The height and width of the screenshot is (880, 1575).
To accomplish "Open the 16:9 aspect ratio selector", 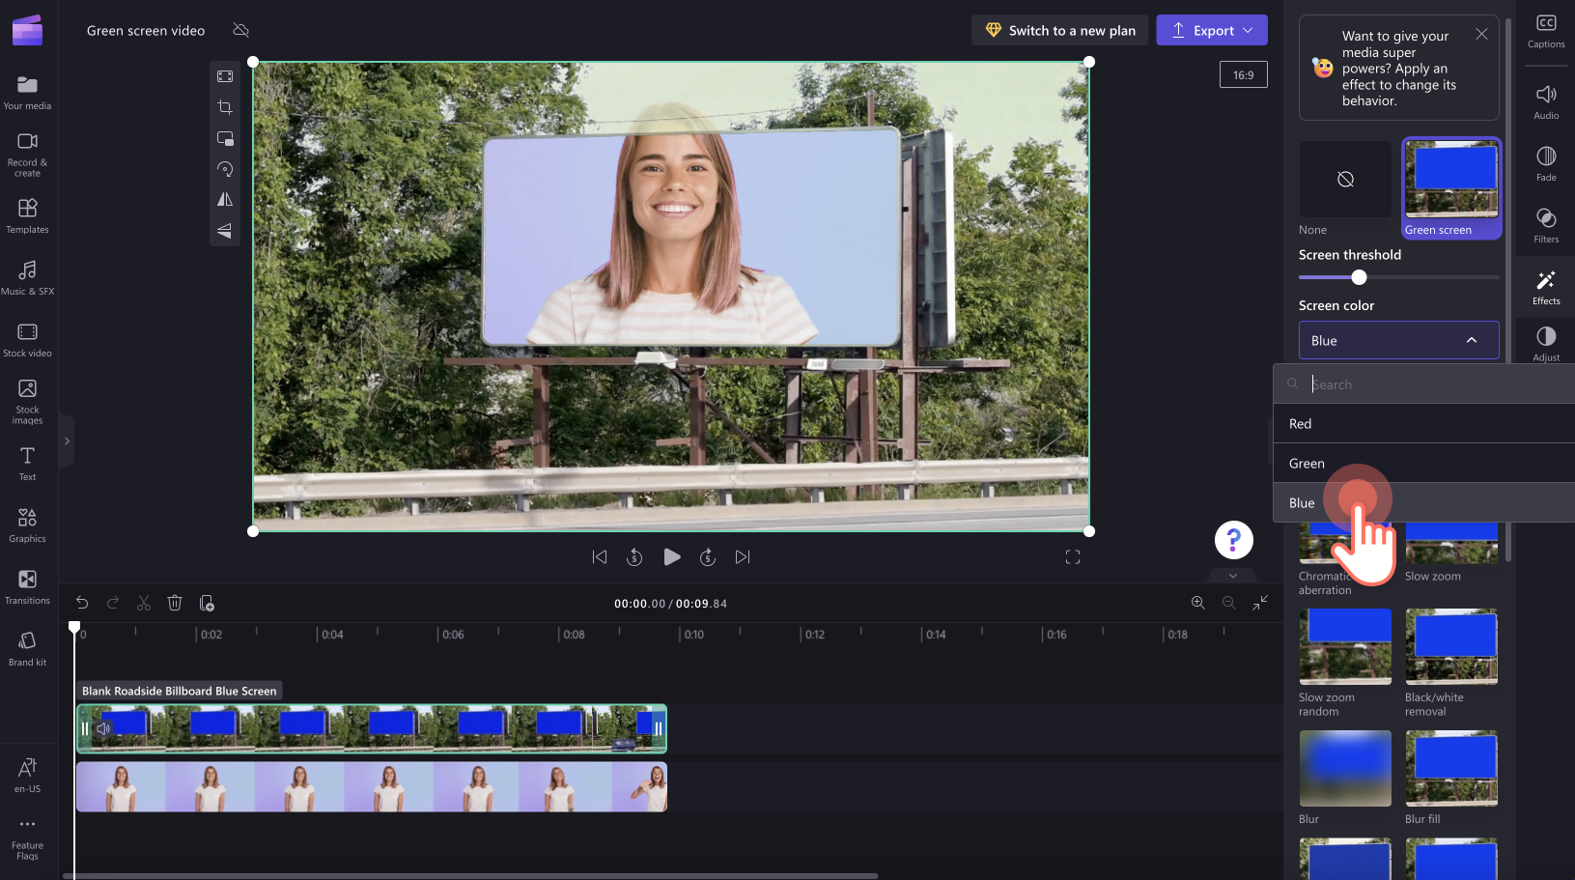I will [1243, 75].
